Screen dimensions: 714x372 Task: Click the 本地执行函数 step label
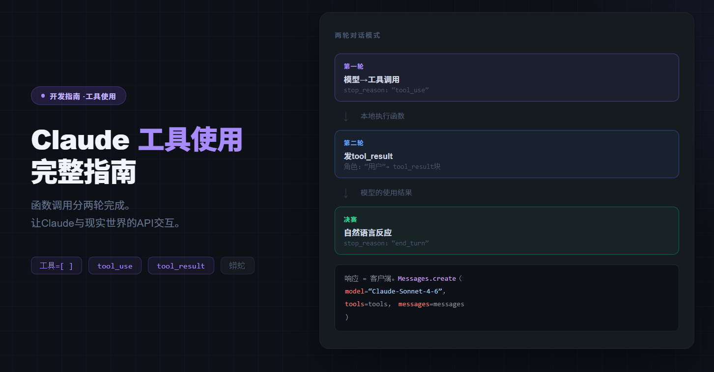pyautogui.click(x=382, y=116)
